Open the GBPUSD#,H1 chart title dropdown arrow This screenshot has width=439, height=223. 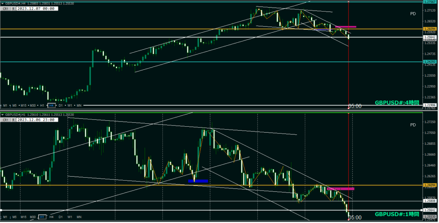(3, 115)
